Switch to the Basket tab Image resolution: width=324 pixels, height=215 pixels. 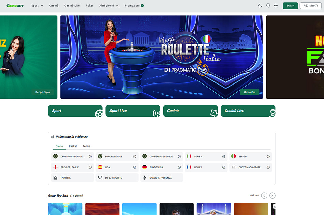tap(73, 146)
